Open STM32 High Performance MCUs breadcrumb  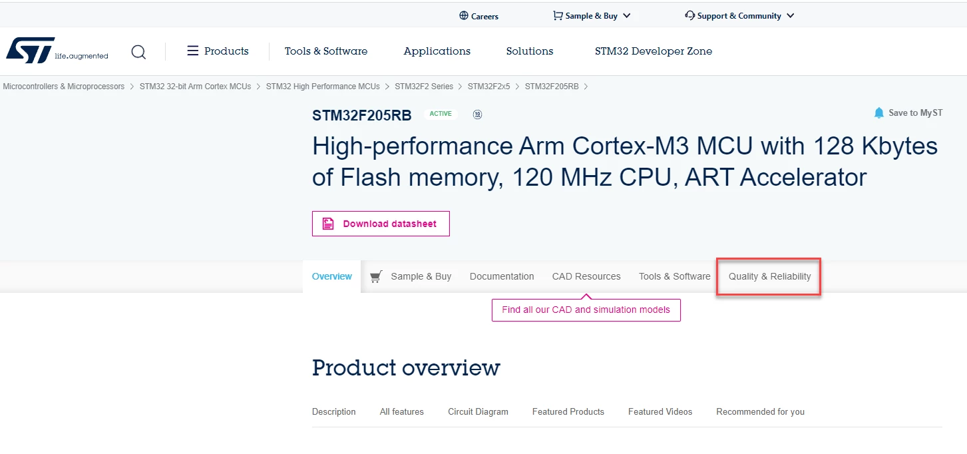[x=323, y=87]
